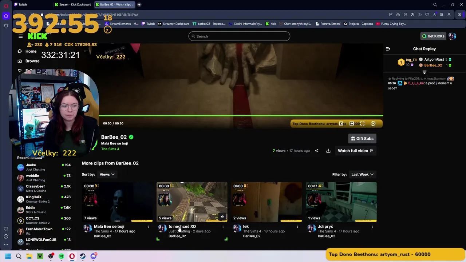Viewport: 466px width, 262px height.
Task: Open Funny Crying Boy bookmark
Action: (391, 24)
